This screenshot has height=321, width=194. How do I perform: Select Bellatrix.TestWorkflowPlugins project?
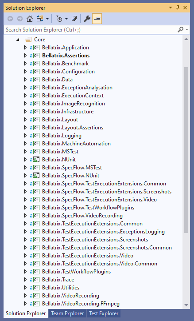click(77, 272)
